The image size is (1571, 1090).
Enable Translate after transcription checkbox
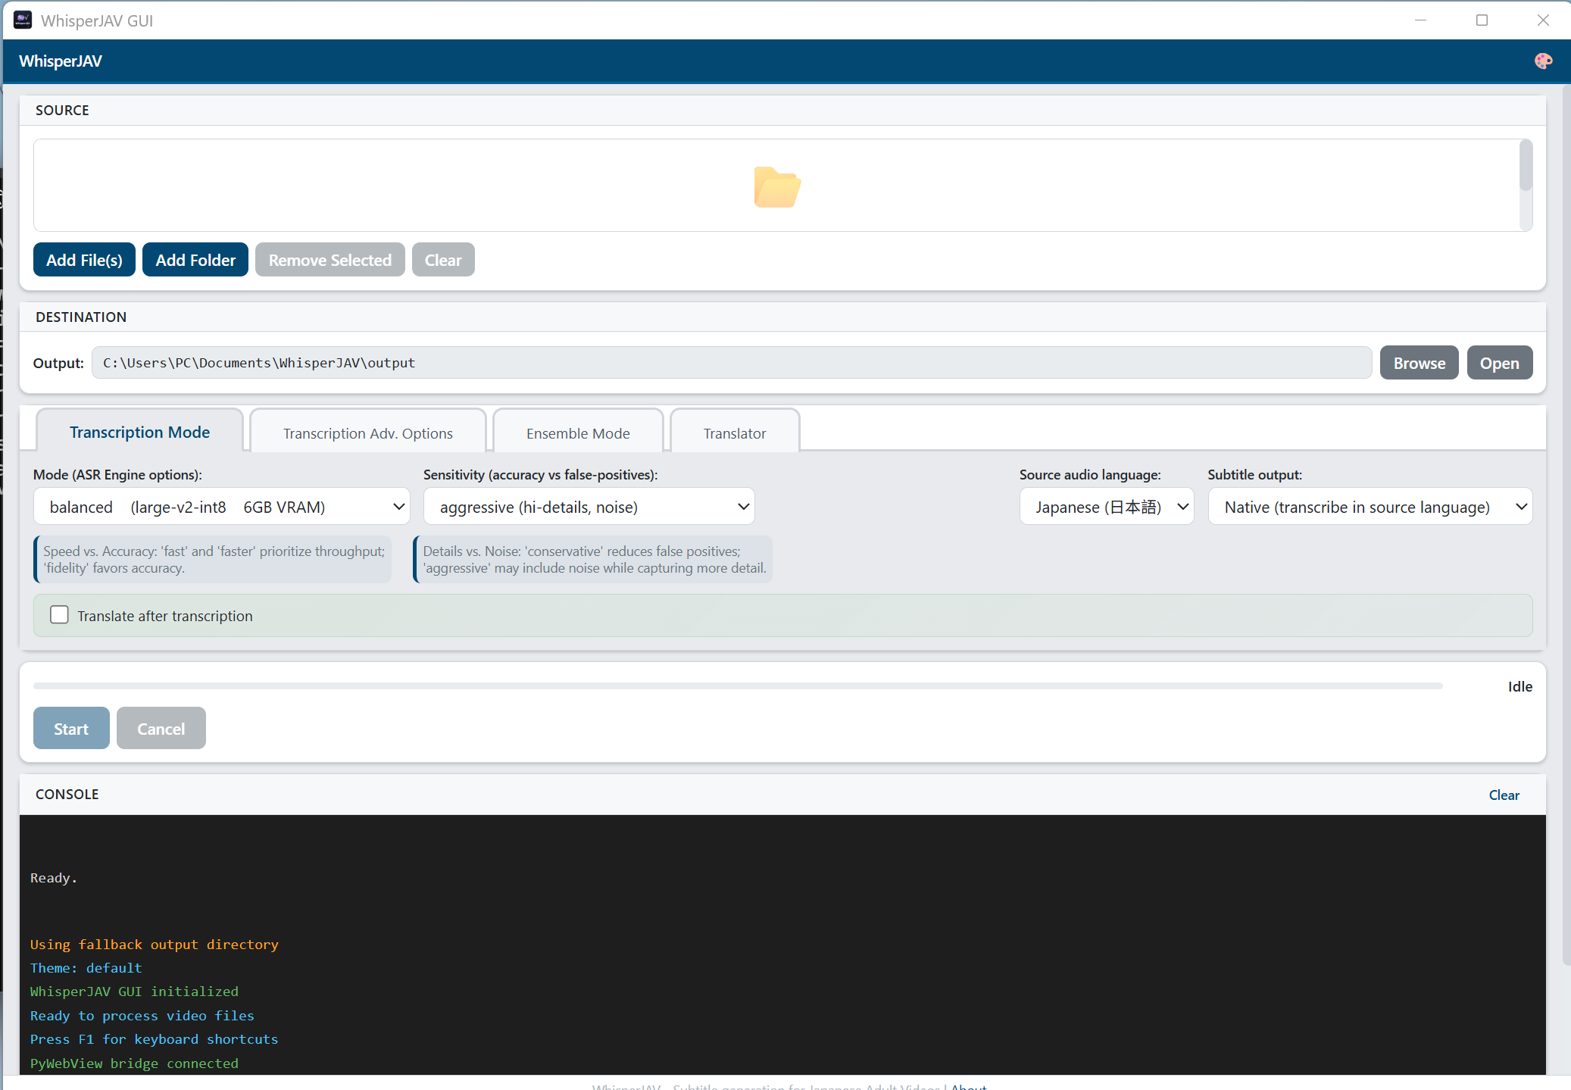point(59,615)
